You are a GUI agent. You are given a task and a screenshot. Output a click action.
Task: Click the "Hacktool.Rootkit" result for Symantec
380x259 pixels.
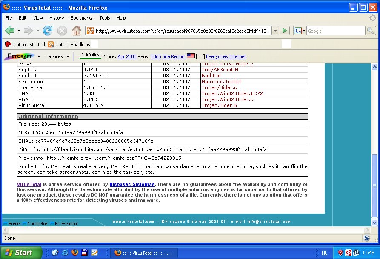221,82
